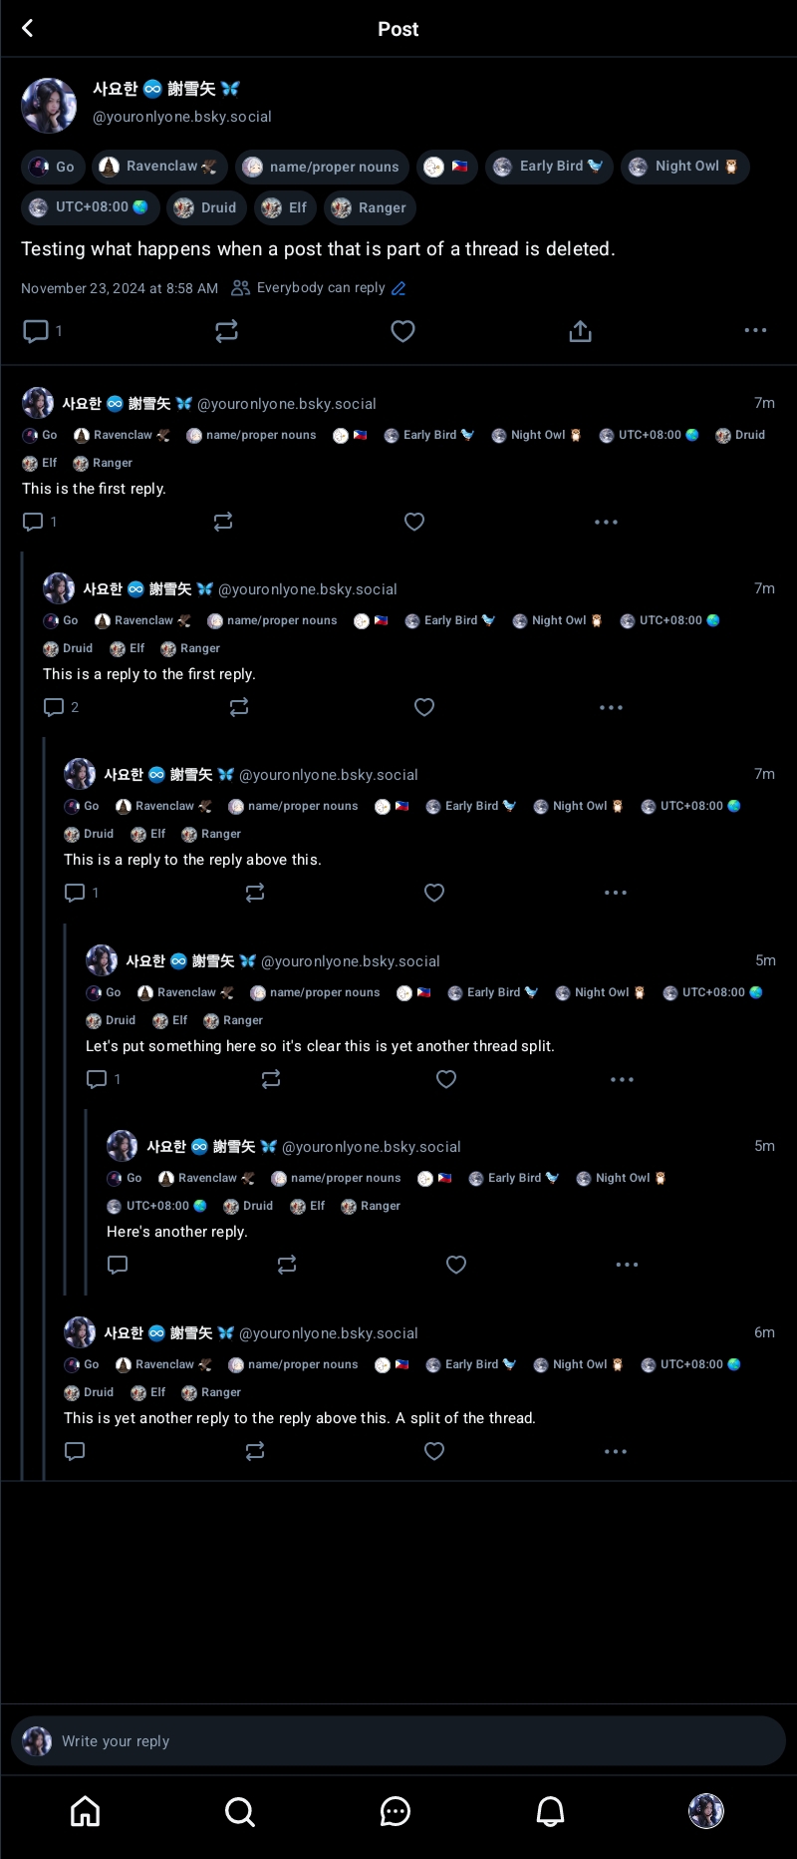Viewport: 797px width, 1859px height.
Task: Like the main post with the heart icon
Action: 402,331
